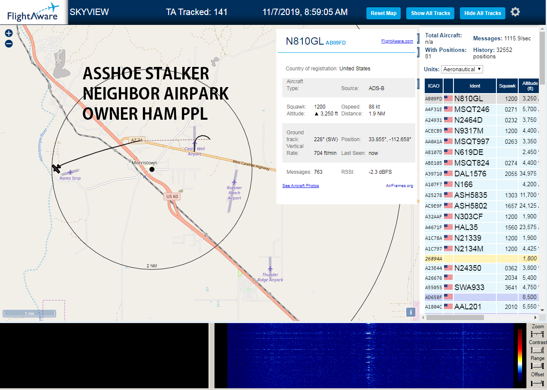The height and width of the screenshot is (390, 547).
Task: Select the SWA933 aircraft row
Action: coord(482,287)
